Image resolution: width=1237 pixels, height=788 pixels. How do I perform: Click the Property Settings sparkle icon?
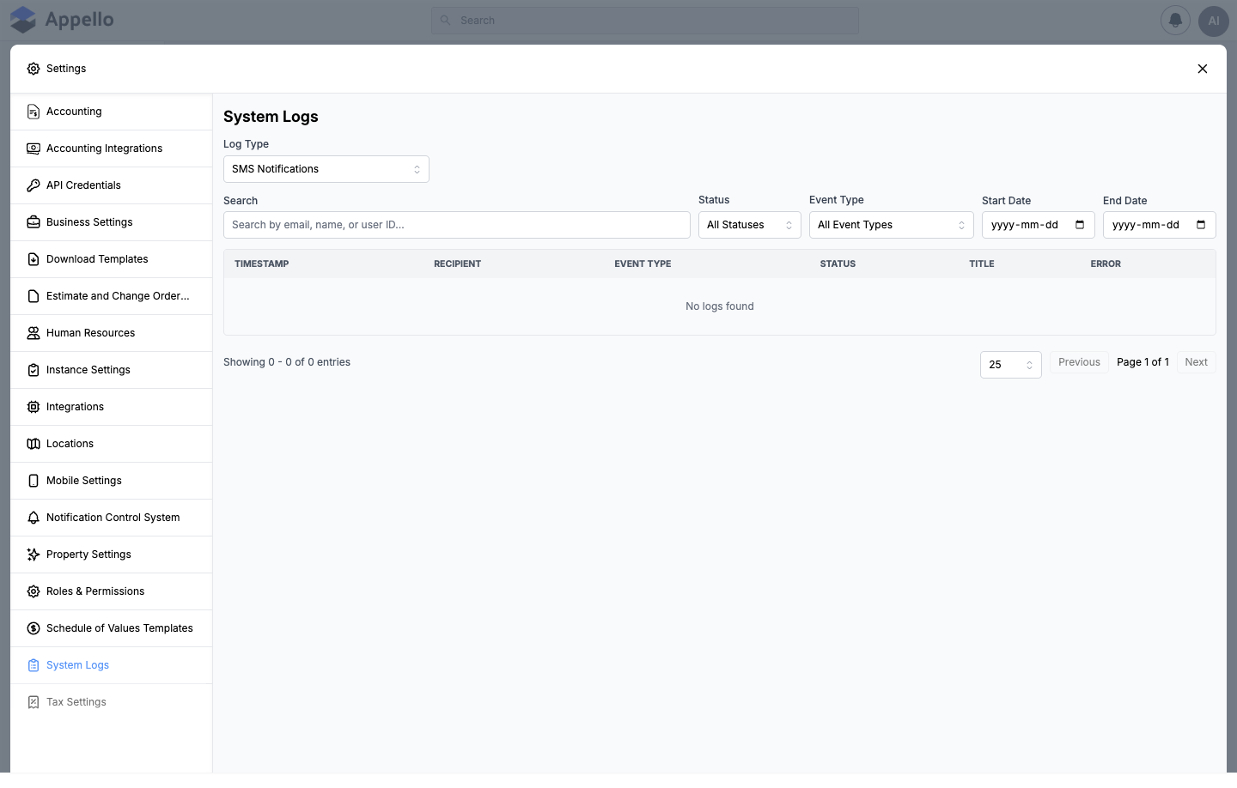tap(34, 555)
